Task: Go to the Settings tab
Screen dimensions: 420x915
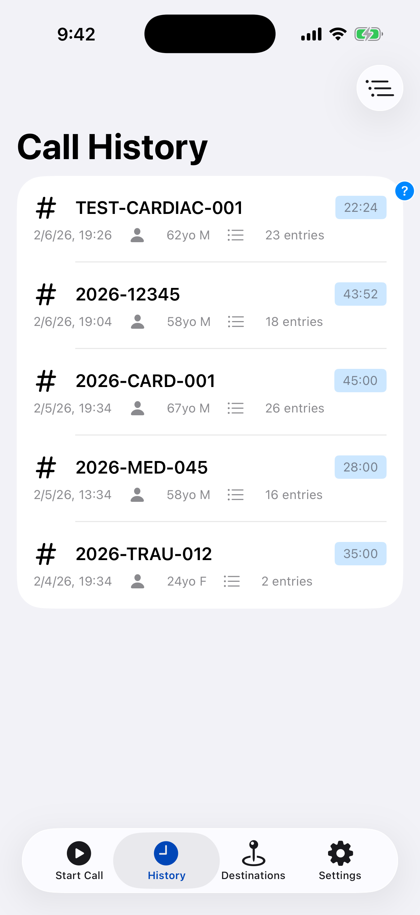Action: coord(340,860)
